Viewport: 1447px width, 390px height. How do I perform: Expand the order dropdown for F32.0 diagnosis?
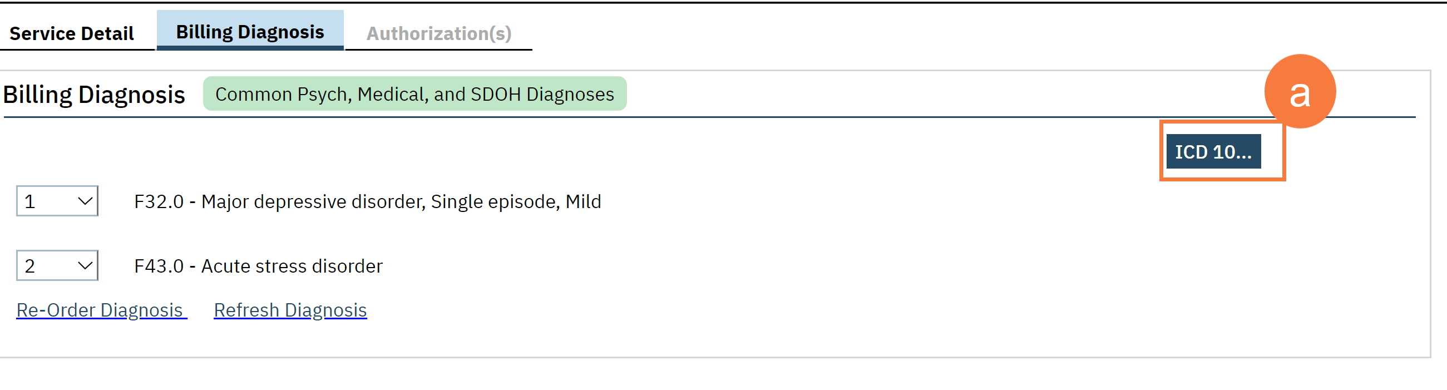point(57,201)
